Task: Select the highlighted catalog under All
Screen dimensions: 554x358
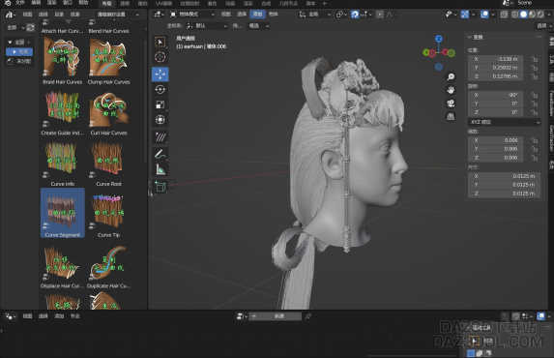Action: point(19,51)
